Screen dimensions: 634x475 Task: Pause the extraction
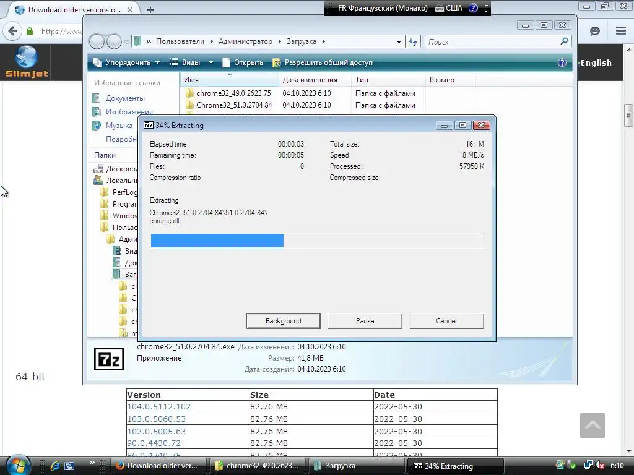[365, 321]
